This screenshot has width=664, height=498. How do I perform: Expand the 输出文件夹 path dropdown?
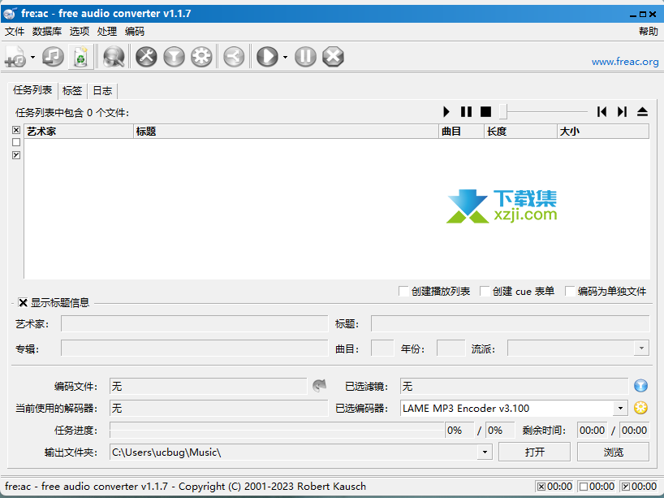[485, 453]
